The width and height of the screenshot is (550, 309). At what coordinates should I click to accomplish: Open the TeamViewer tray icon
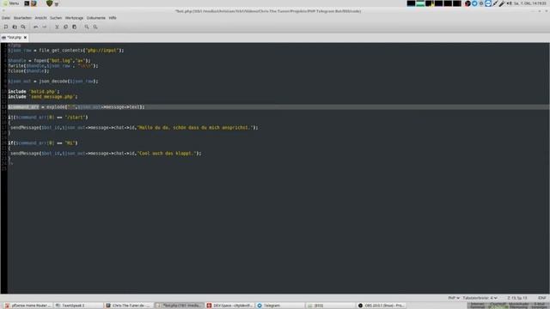click(488, 3)
